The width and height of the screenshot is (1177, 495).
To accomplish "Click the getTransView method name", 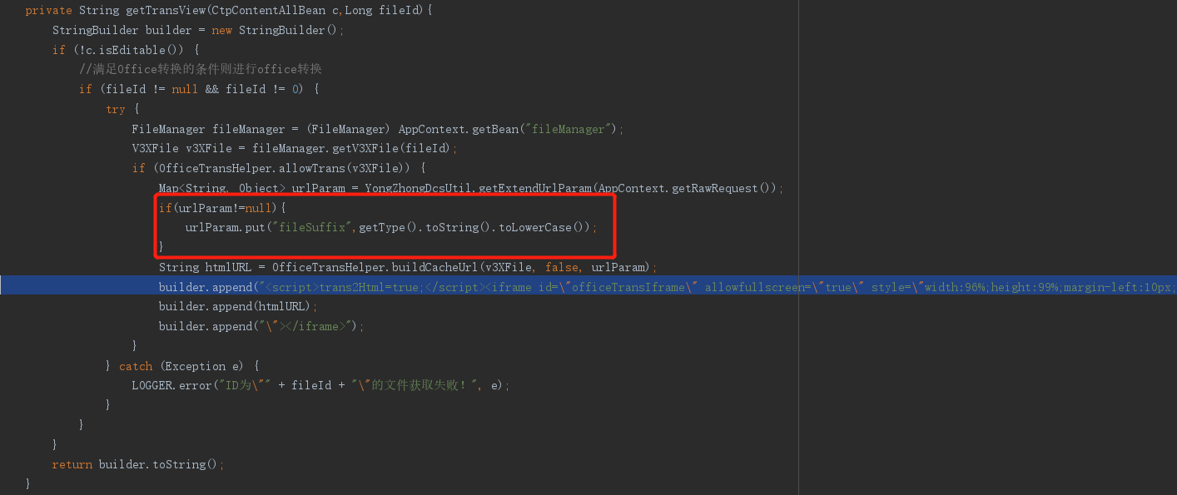I will (166, 11).
